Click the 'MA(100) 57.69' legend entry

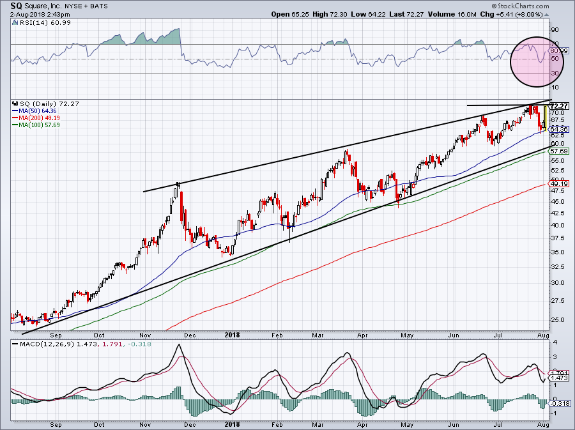[39, 125]
